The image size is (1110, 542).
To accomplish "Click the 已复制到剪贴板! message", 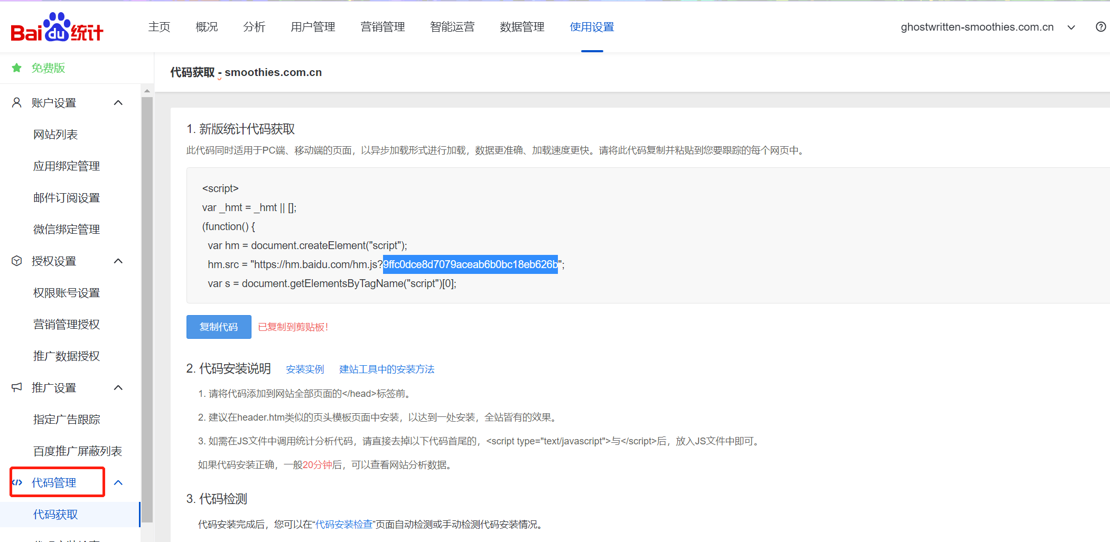I will click(x=293, y=327).
